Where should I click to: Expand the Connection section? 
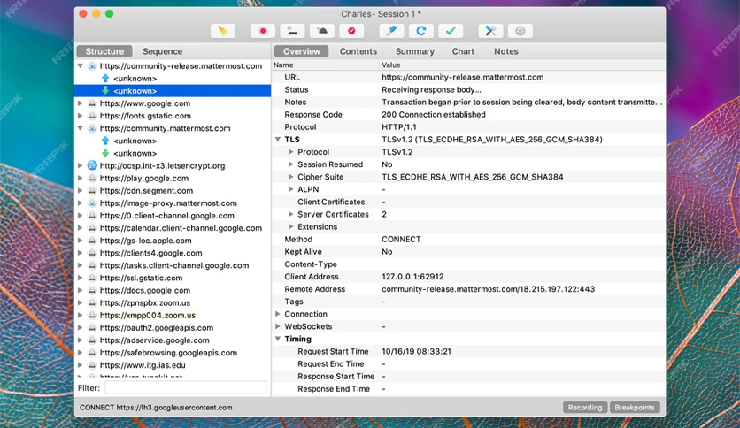[x=278, y=314]
